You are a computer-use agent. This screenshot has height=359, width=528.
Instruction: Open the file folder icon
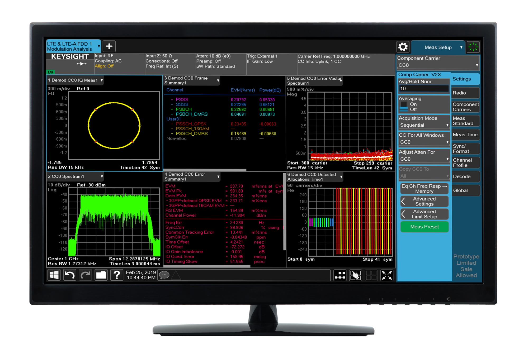(x=101, y=275)
